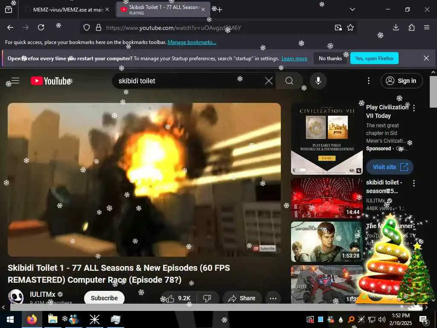Open Firefox application hamburger menu

pos(427,27)
